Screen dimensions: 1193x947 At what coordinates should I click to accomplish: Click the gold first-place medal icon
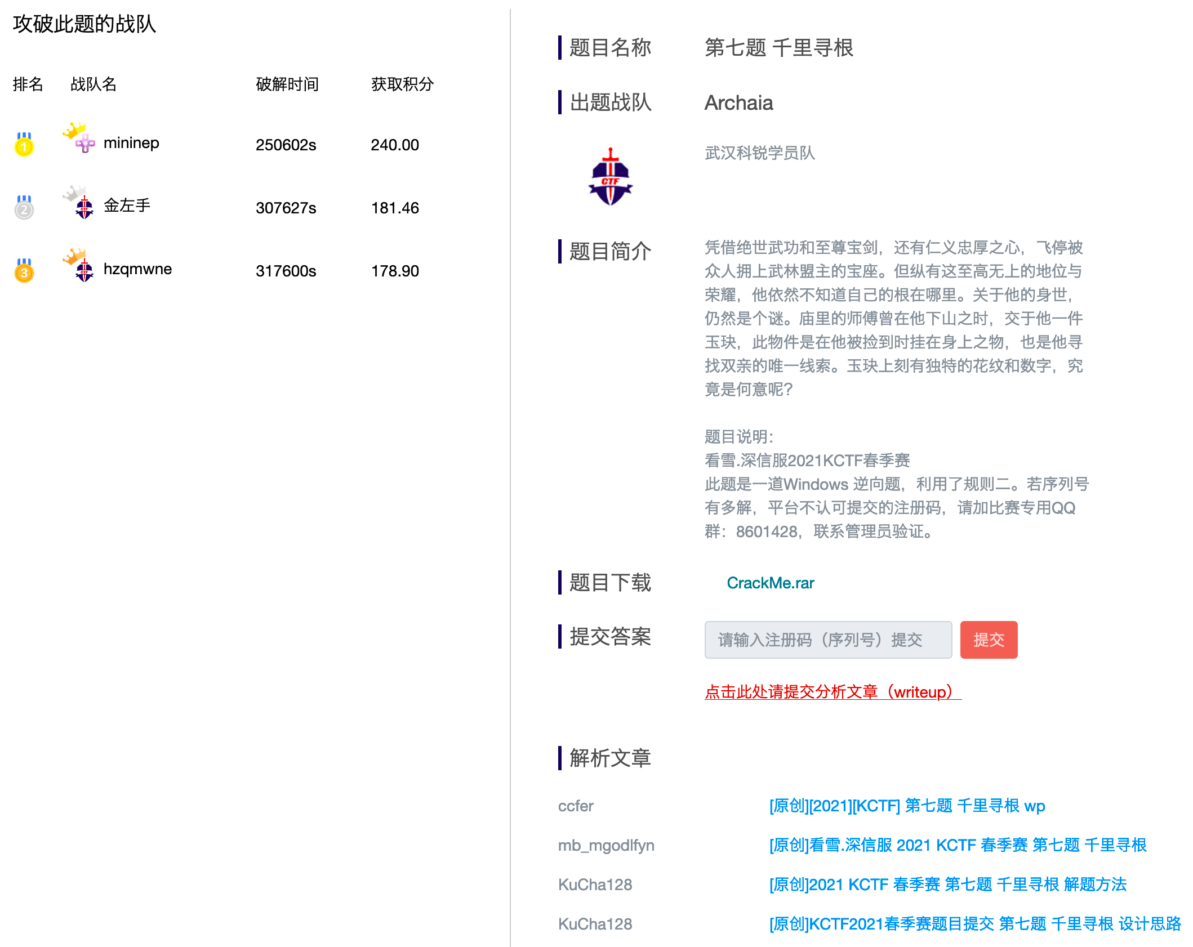coord(24,145)
